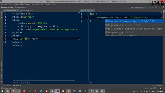Click inside url("images/") string in CSS
Viewport: 165px width, 93px height.
point(138,18)
